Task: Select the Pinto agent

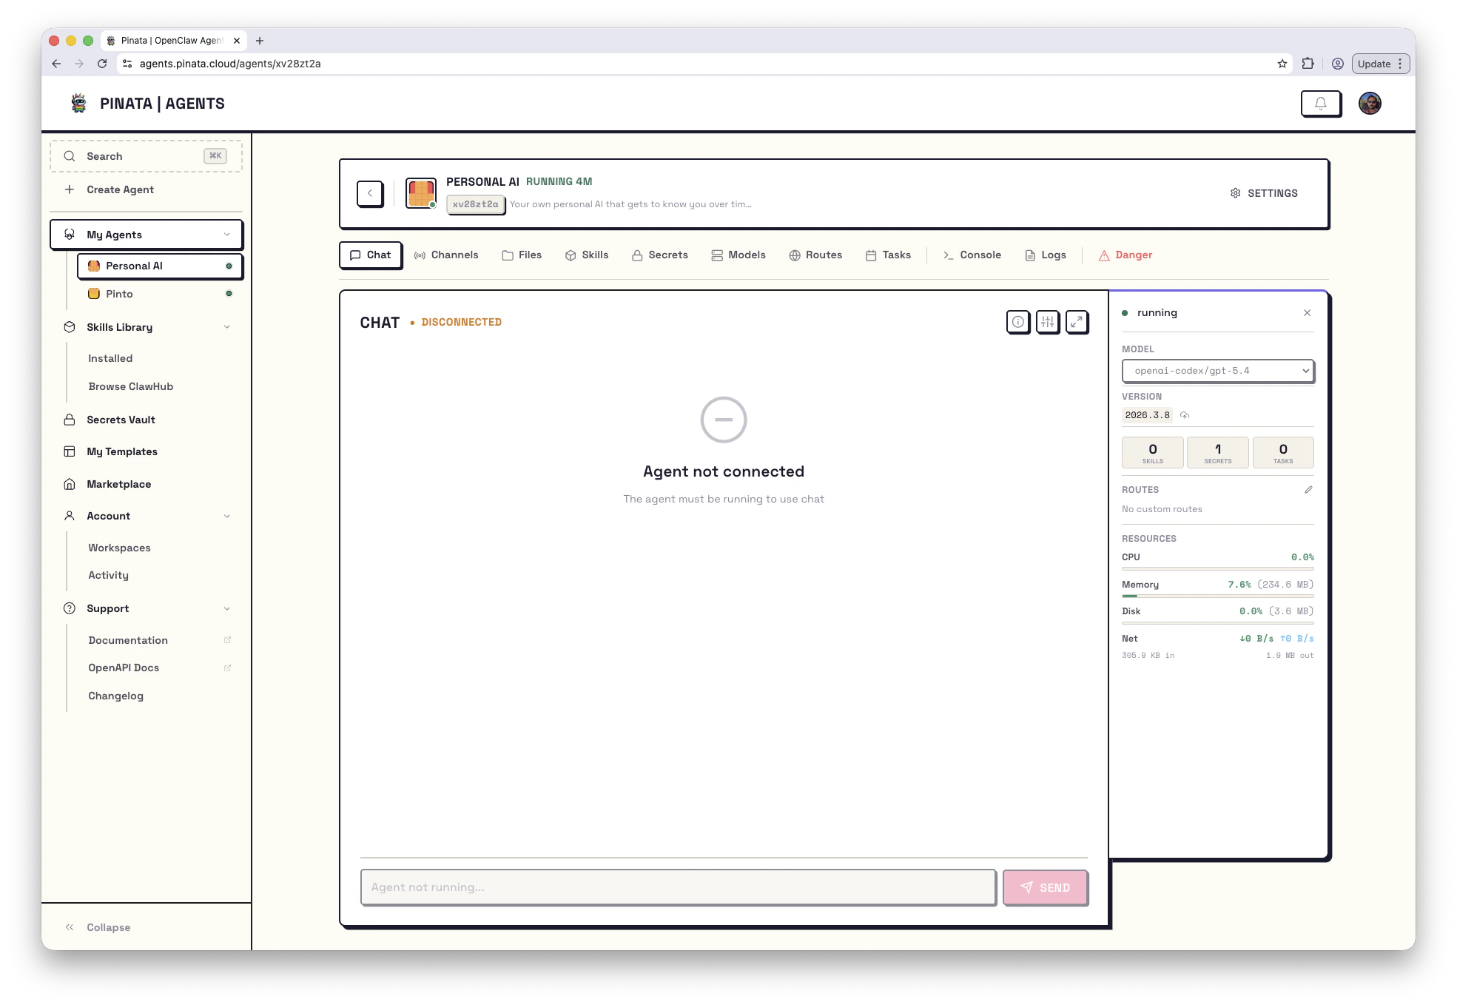Action: (119, 294)
